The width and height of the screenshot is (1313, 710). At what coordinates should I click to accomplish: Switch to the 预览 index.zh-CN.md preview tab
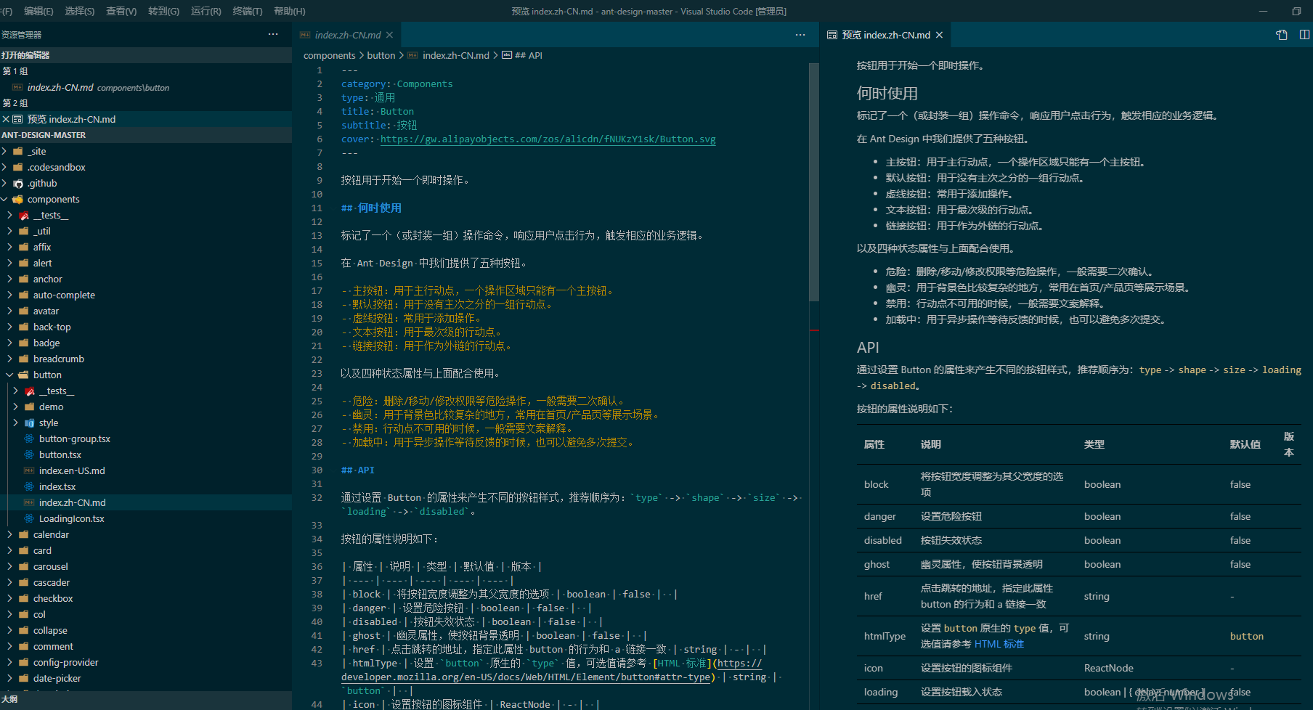point(885,35)
